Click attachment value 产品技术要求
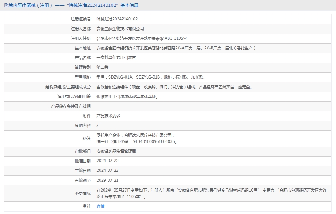336x214 pixels. tap(108, 116)
